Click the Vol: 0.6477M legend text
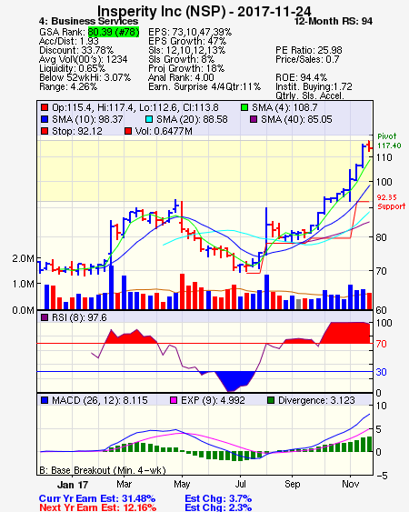Viewport: 409px width, 512px height. point(164,131)
